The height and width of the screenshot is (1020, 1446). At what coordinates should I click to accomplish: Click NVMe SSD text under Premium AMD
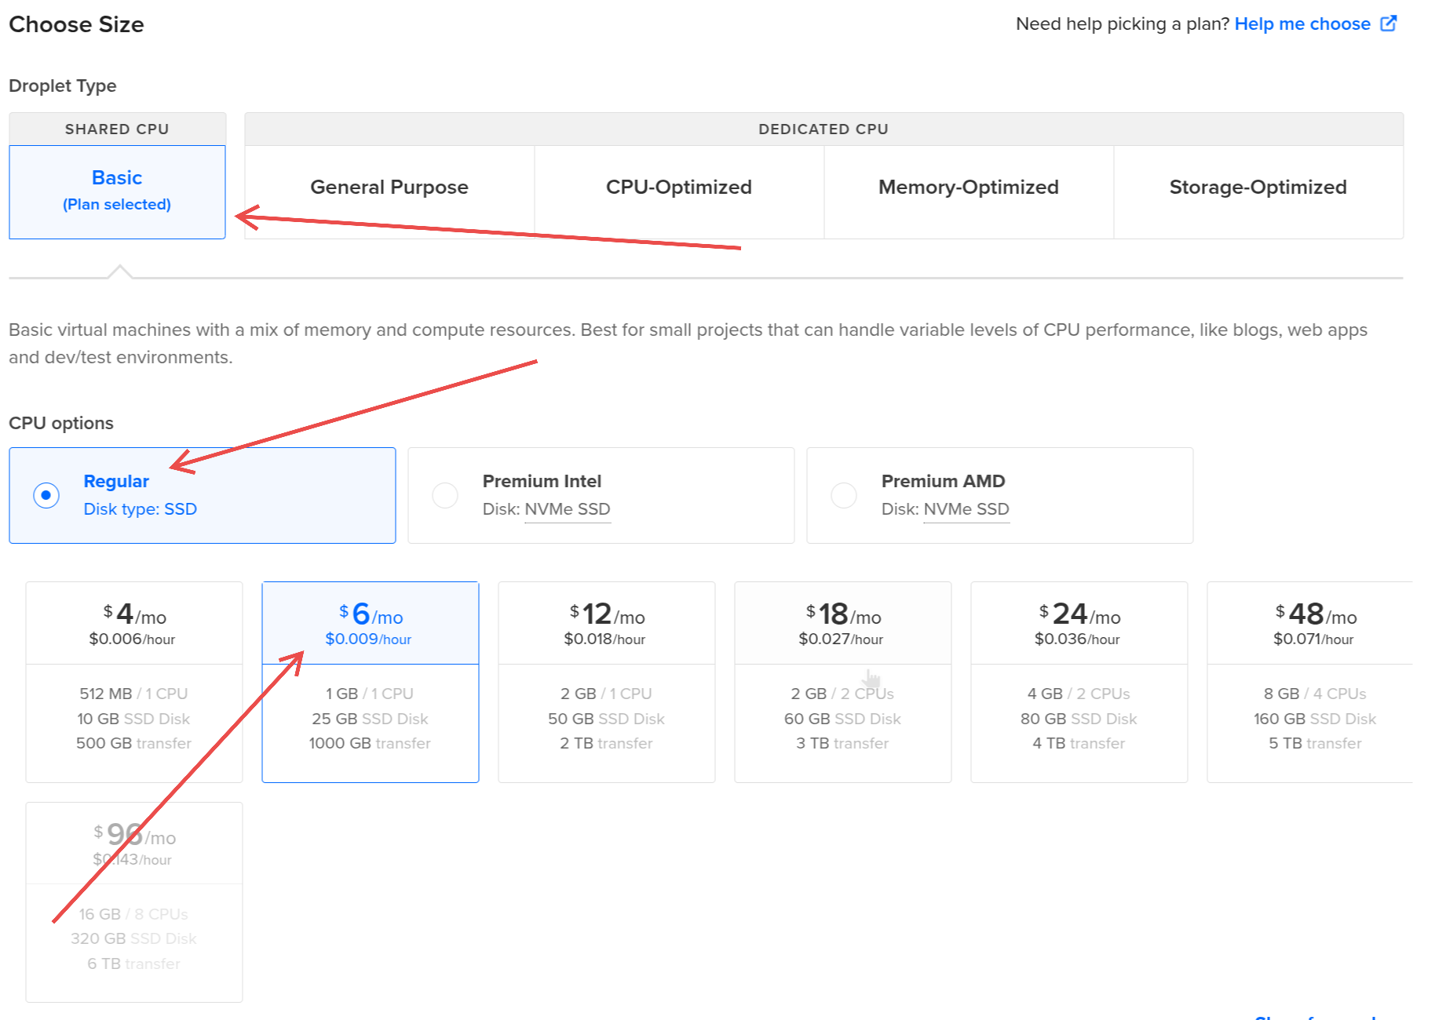coord(966,509)
